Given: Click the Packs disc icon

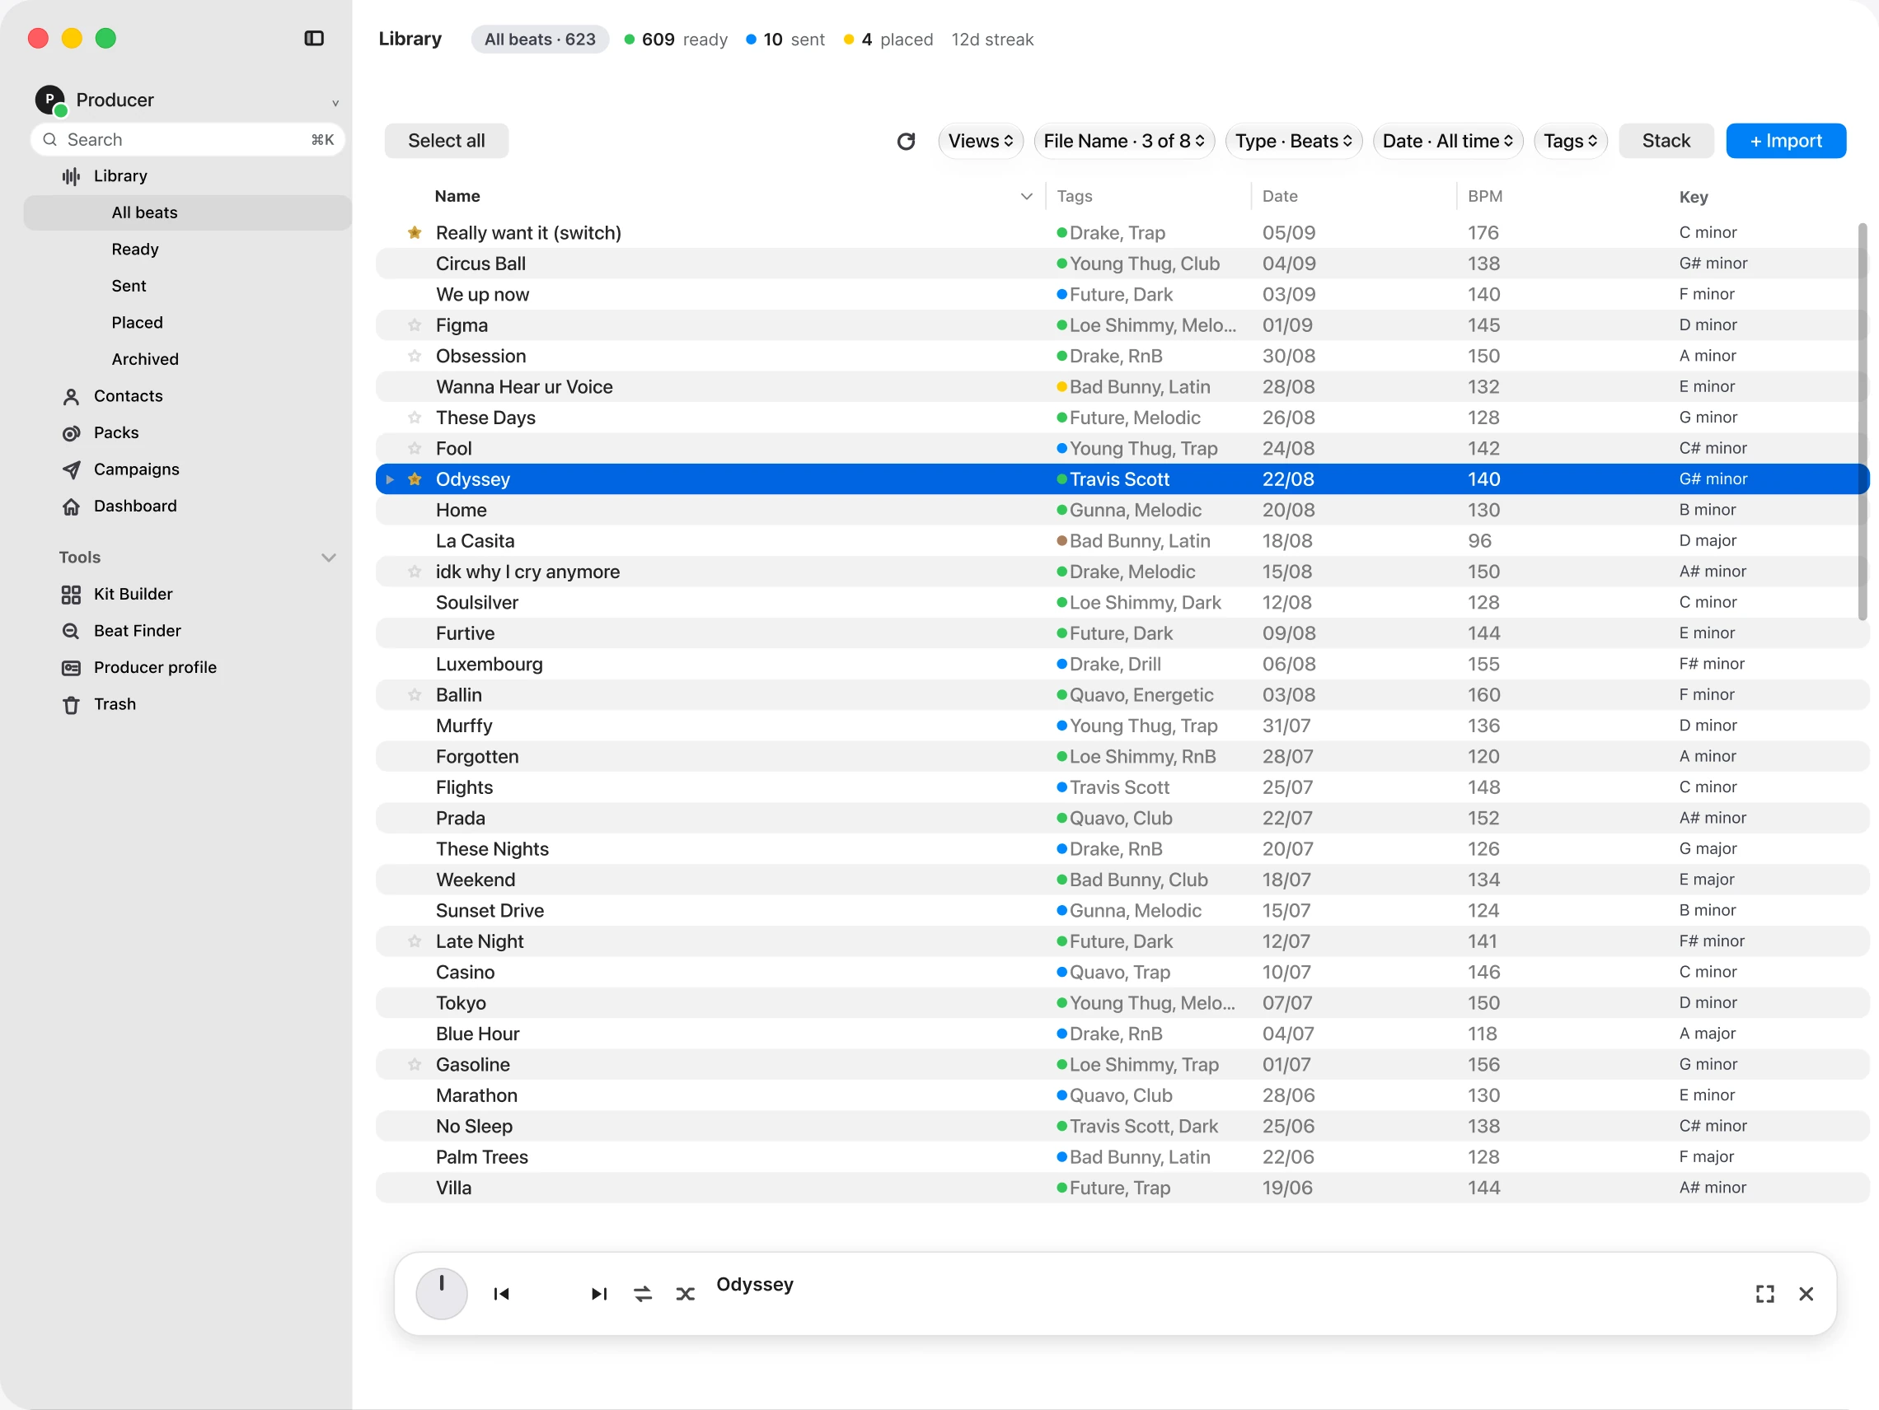Looking at the screenshot, I should [x=72, y=433].
